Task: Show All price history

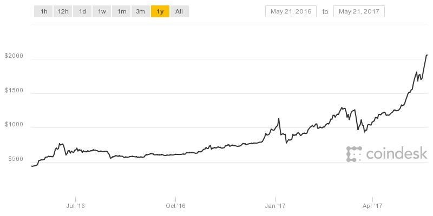Action: (179, 11)
